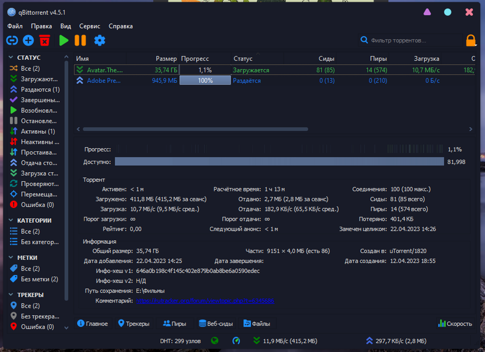Open the Сервис menu
This screenshot has width=485, height=352.
click(x=90, y=26)
